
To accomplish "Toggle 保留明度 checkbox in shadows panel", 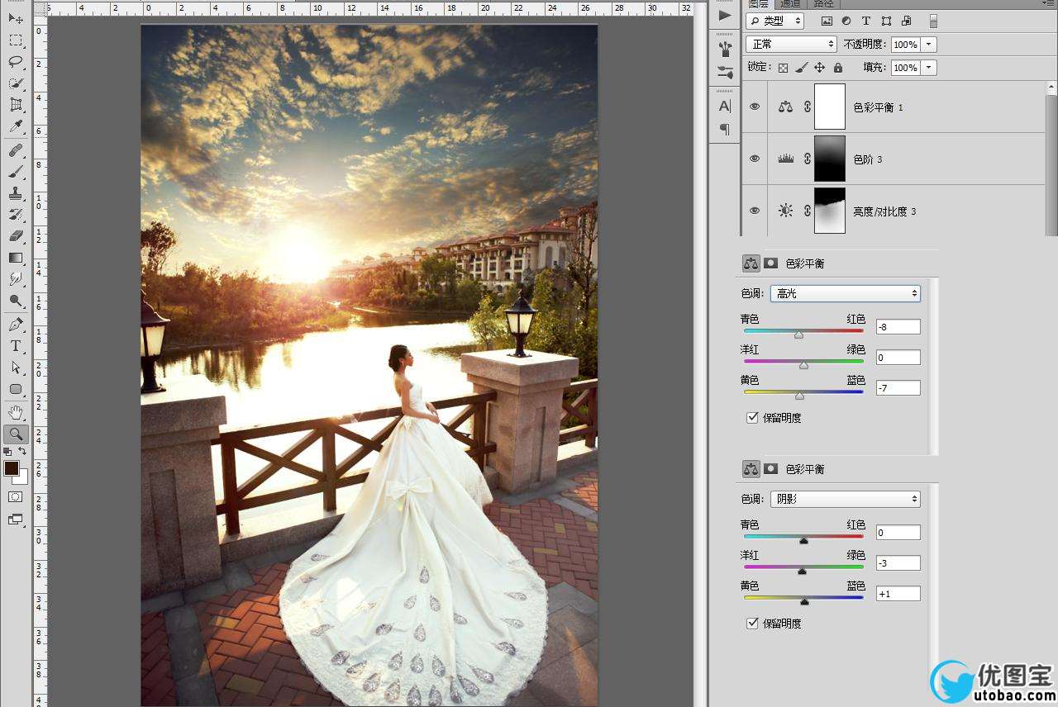I will pos(752,624).
